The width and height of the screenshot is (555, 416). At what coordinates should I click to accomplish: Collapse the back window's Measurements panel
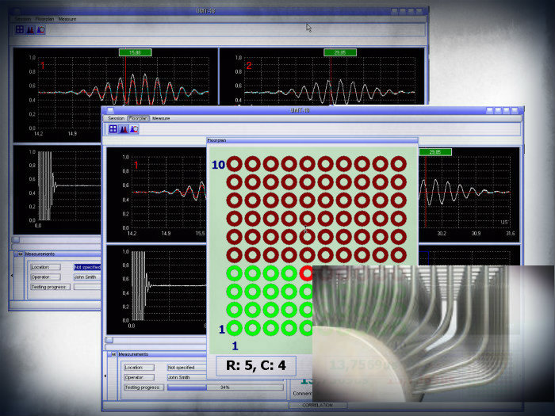click(x=20, y=254)
